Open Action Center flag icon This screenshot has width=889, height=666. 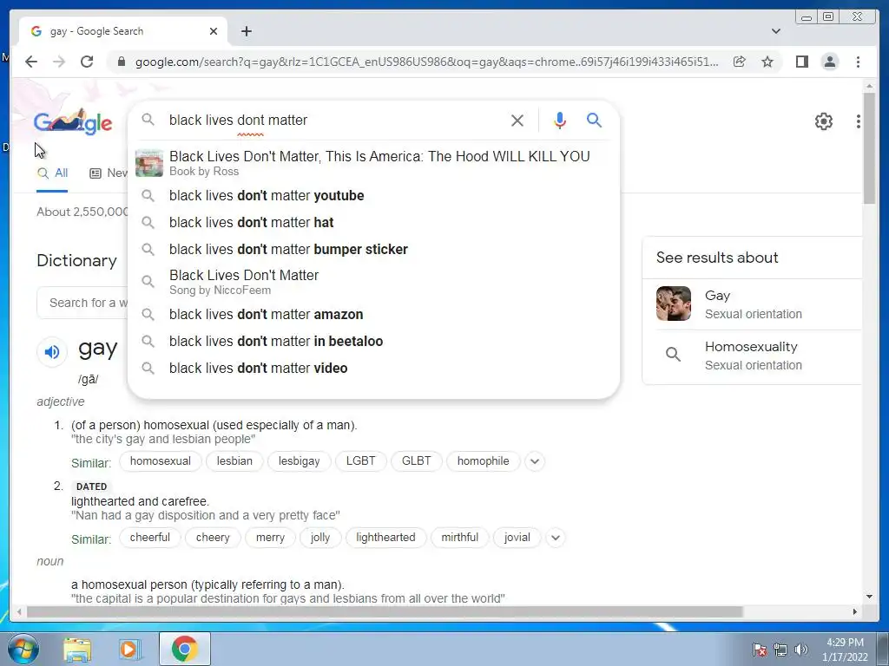click(760, 650)
